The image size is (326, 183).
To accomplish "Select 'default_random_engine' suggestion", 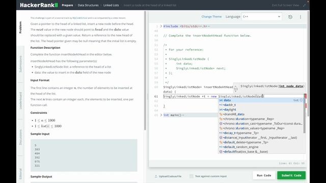I will [261, 147].
